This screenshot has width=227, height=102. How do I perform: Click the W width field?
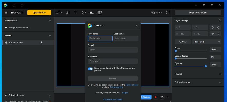[x=183, y=34]
